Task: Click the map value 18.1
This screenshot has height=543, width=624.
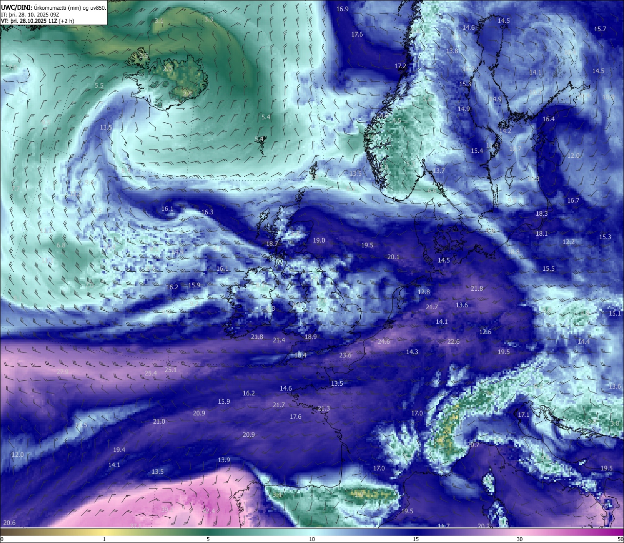Action: pos(542,234)
